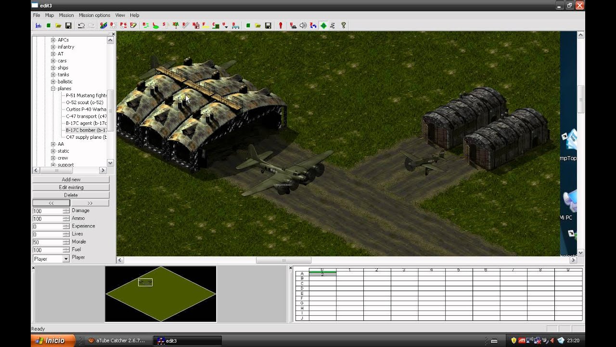Expand the infantry tree node

click(x=53, y=47)
